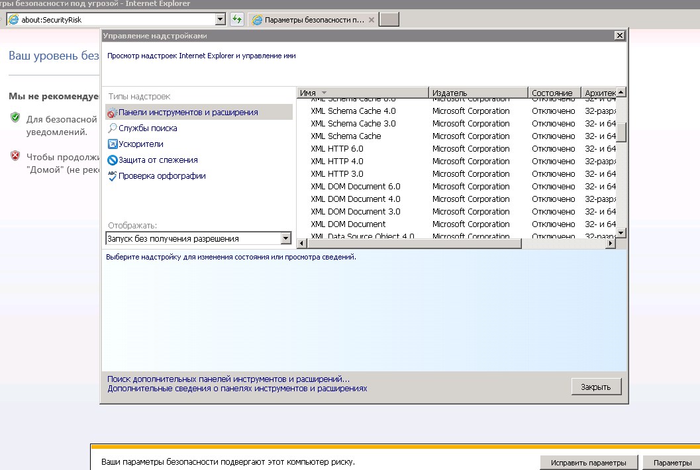The width and height of the screenshot is (700, 470).
Task: Click horizontal scrollbar left arrow
Action: click(302, 243)
